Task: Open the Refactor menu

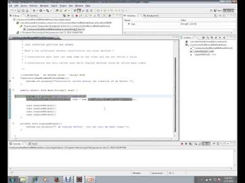Action: (x=33, y=6)
